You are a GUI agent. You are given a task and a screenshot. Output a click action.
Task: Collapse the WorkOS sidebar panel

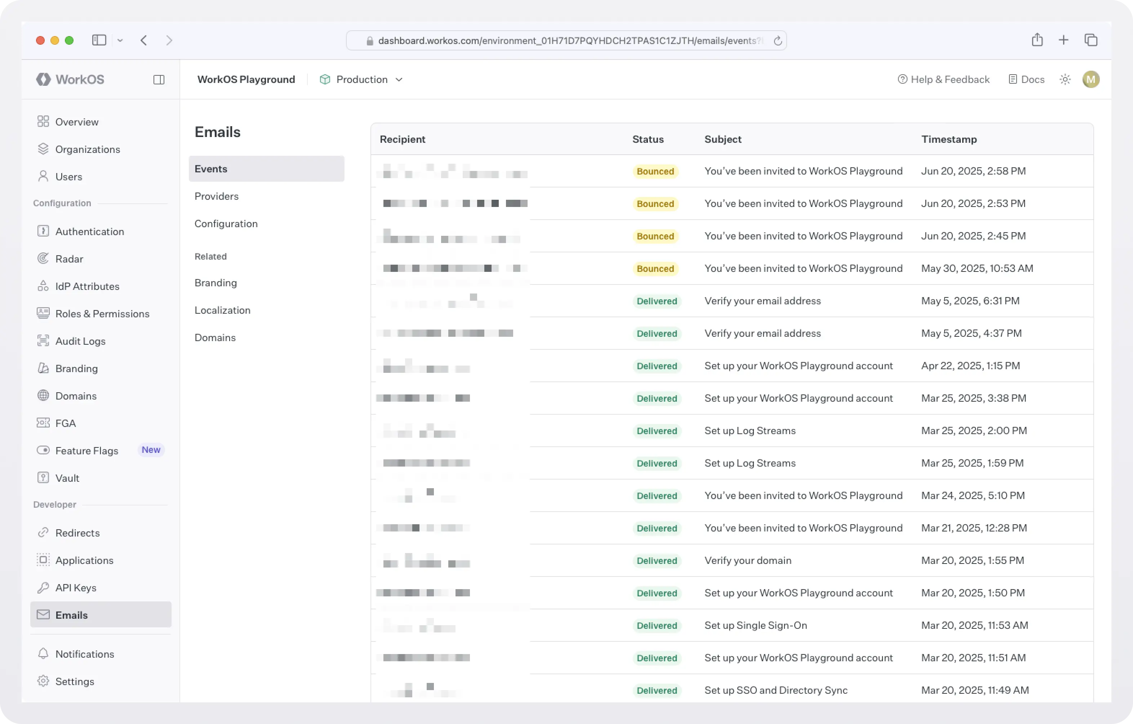[159, 80]
